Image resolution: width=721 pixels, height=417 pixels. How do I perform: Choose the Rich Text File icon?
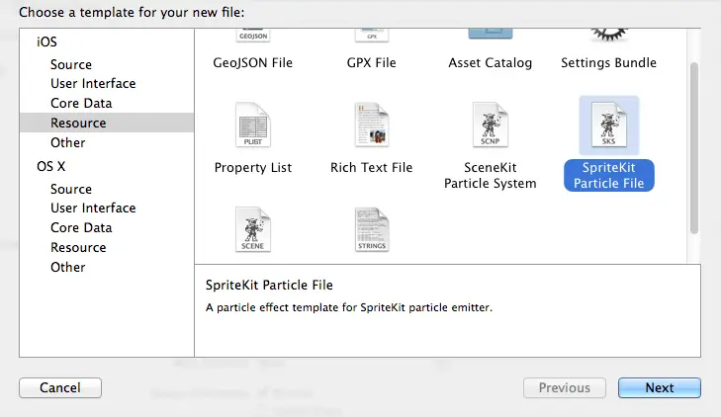pyautogui.click(x=371, y=126)
